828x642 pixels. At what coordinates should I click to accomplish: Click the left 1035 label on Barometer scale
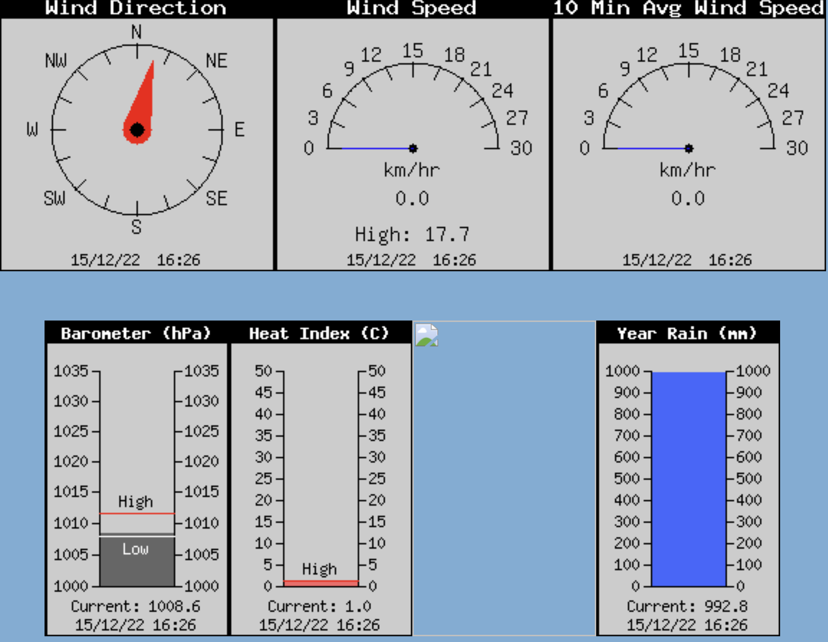tap(71, 371)
